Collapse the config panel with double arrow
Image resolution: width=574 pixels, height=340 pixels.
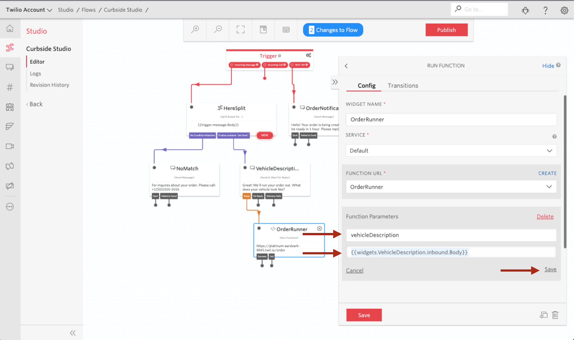[335, 82]
